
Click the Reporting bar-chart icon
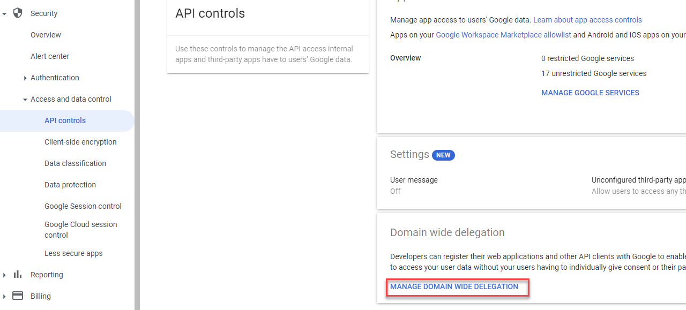(x=18, y=274)
